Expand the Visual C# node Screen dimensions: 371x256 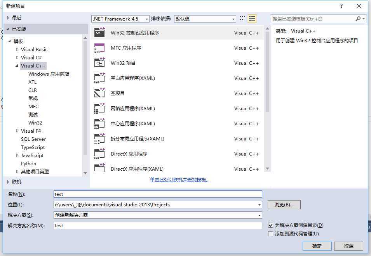[17, 57]
